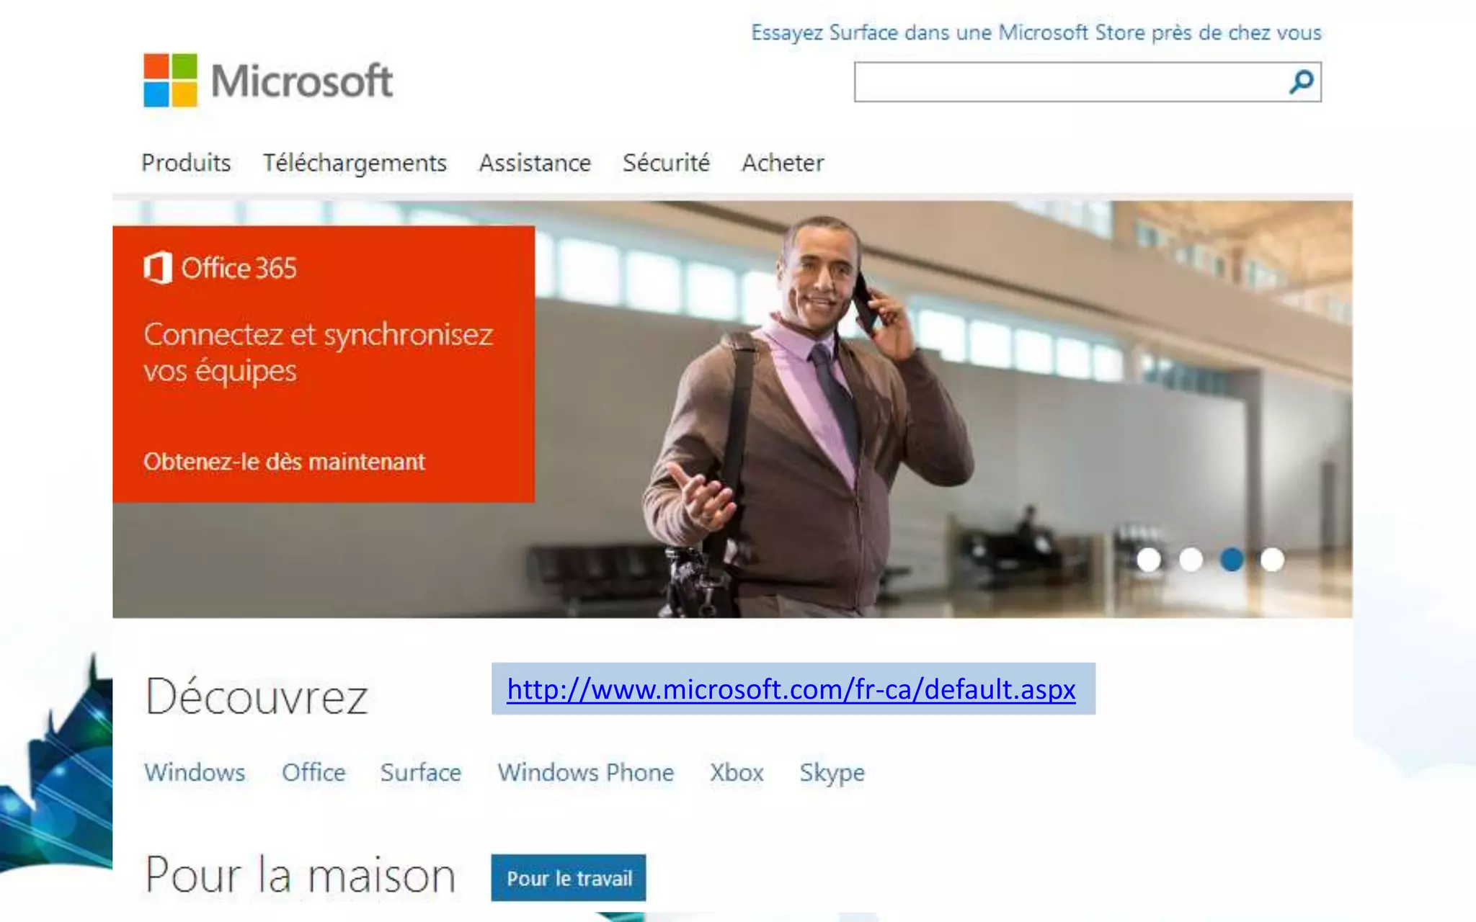Image resolution: width=1476 pixels, height=922 pixels.
Task: Select the active blue carousel dot
Action: click(1232, 559)
